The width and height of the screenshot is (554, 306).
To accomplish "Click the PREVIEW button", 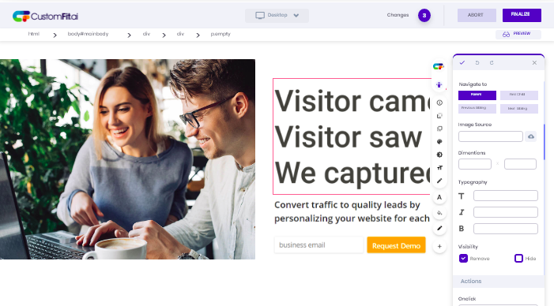I will [x=518, y=34].
